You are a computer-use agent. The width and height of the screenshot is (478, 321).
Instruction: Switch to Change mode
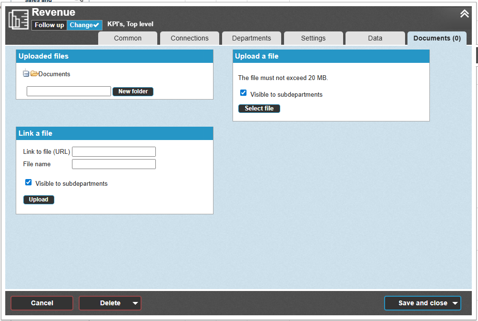(84, 25)
